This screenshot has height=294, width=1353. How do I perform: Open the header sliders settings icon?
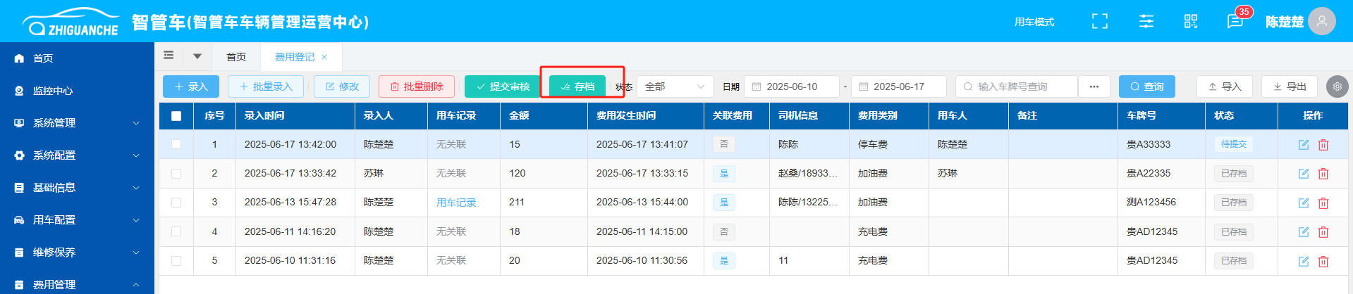[x=1146, y=22]
